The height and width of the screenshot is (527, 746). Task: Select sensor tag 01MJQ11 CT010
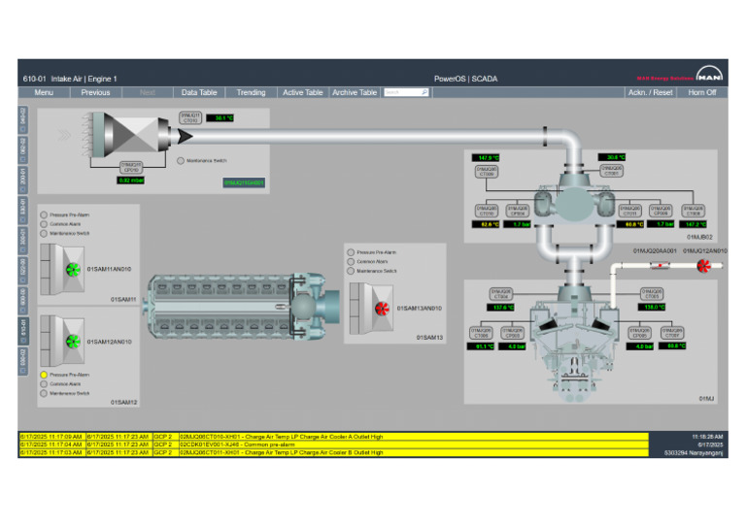[190, 117]
